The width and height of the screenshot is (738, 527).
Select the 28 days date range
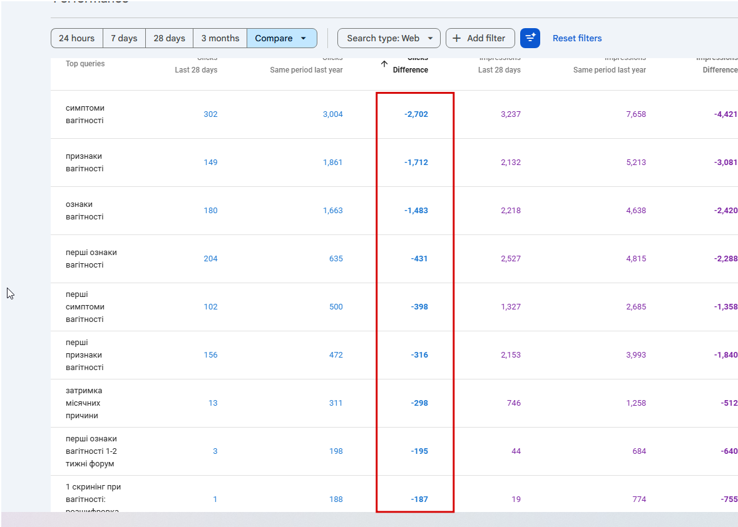point(170,38)
